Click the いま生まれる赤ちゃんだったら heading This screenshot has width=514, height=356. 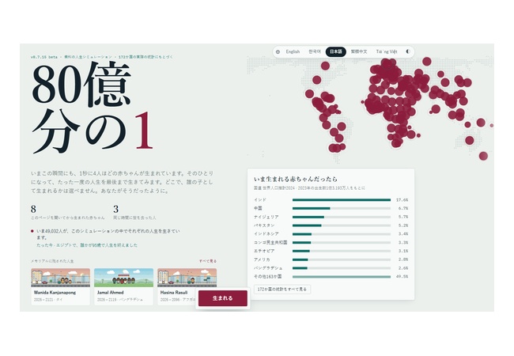296,179
